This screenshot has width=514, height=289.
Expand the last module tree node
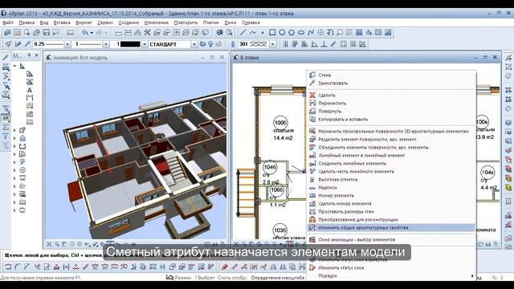coord(14,210)
